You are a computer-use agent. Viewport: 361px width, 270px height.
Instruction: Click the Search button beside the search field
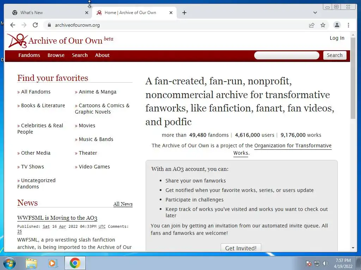[x=335, y=55]
